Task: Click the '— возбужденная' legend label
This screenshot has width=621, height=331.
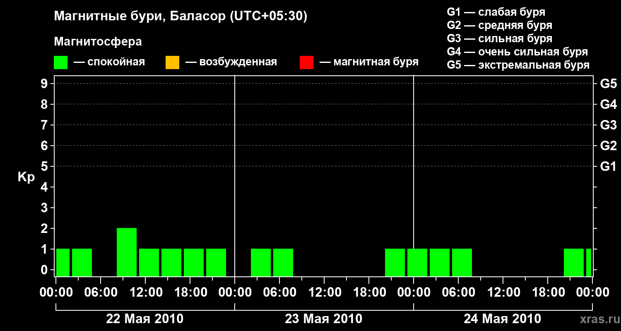Action: pos(231,62)
